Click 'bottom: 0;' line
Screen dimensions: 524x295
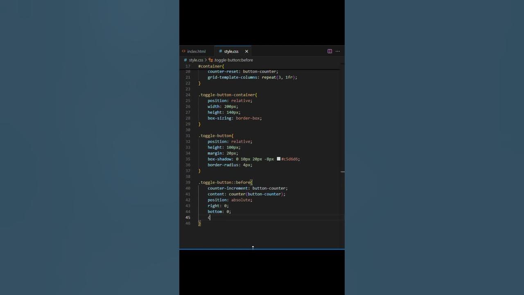pos(219,211)
